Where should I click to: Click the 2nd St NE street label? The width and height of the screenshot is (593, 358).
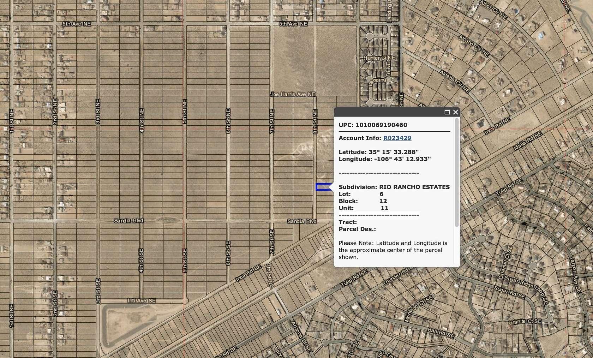[55, 112]
